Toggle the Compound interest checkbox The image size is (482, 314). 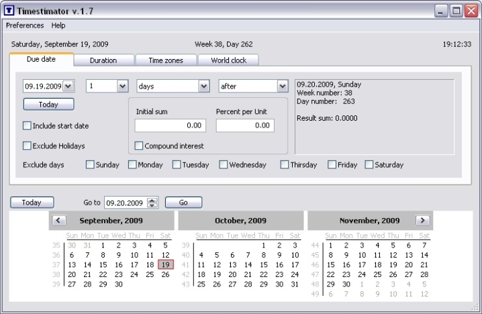coord(139,146)
